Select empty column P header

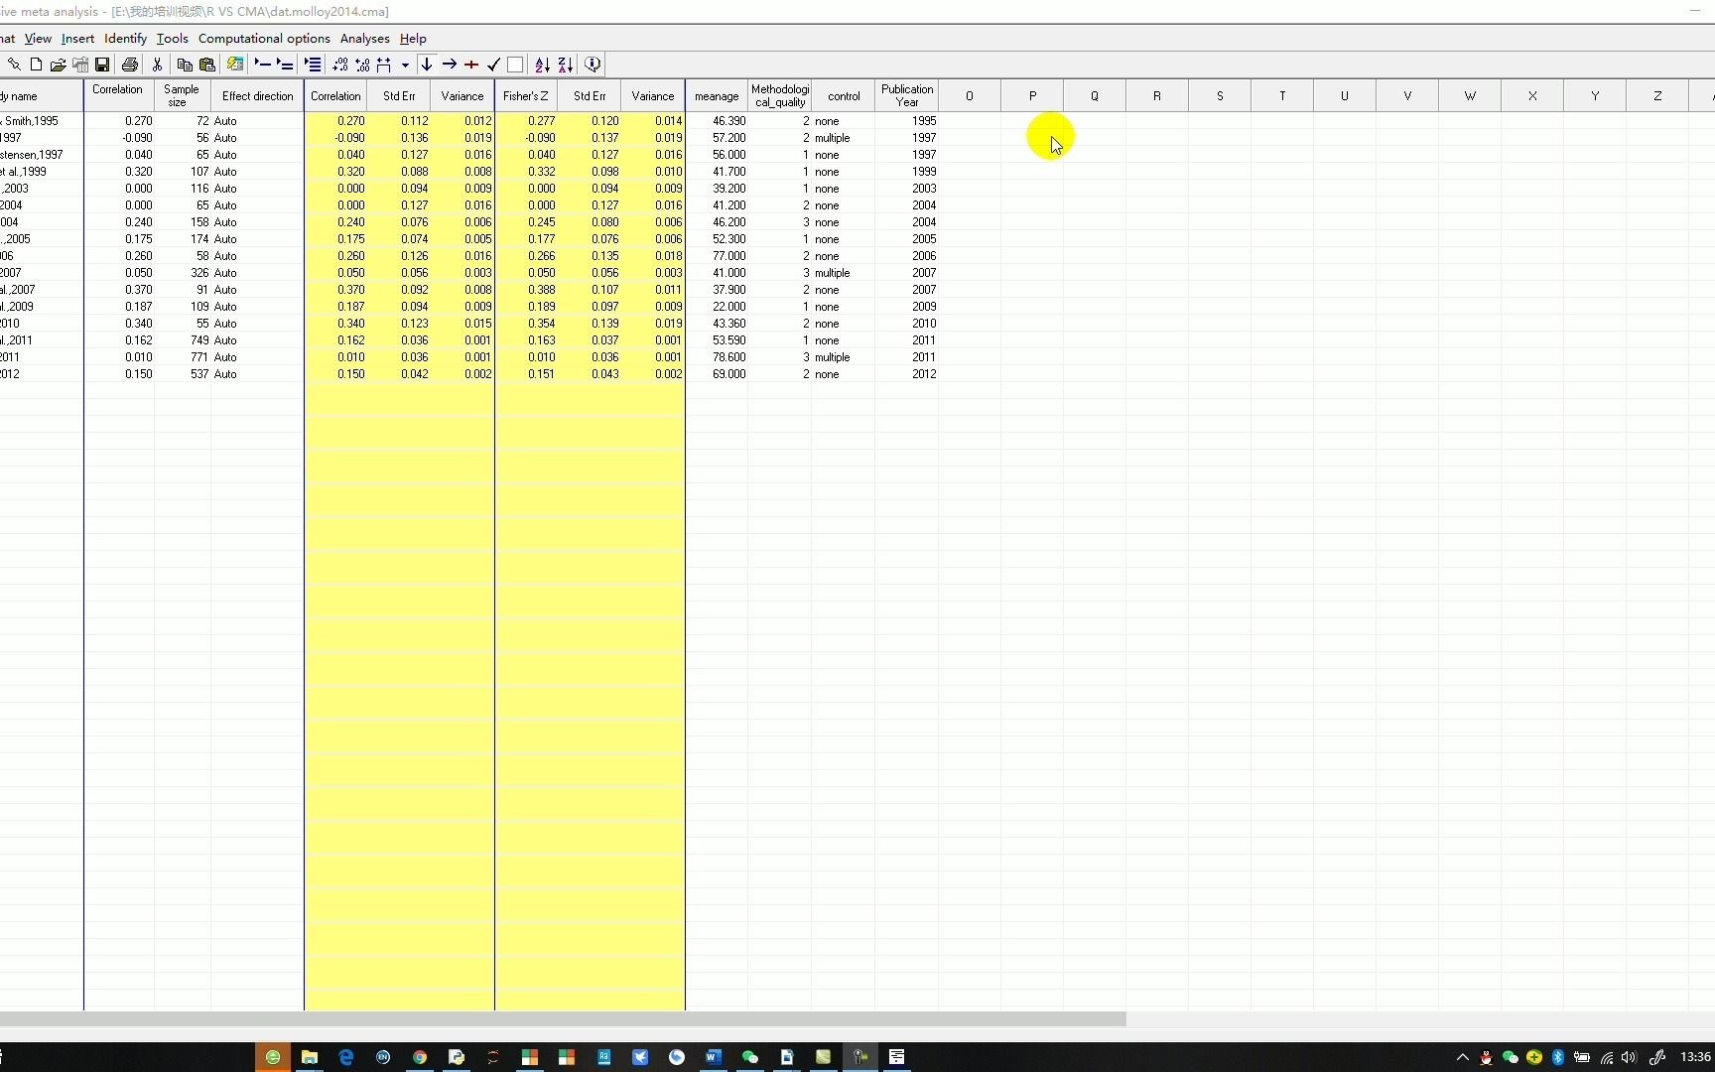[1032, 95]
